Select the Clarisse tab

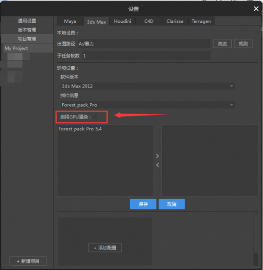(175, 21)
